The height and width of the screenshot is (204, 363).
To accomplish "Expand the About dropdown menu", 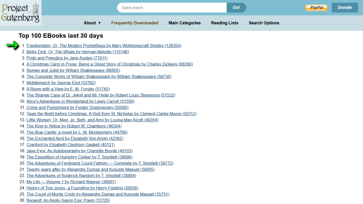I will click(92, 23).
